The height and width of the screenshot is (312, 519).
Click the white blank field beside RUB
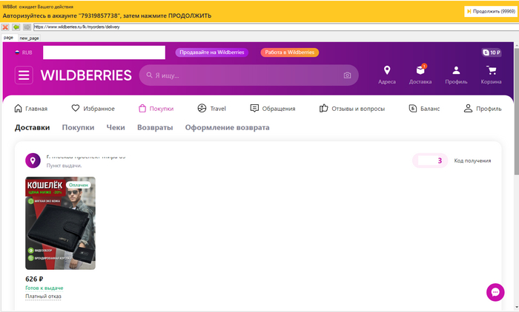pyautogui.click(x=104, y=52)
